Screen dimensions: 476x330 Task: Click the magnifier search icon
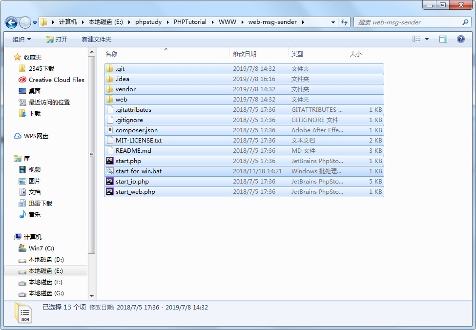(465, 22)
